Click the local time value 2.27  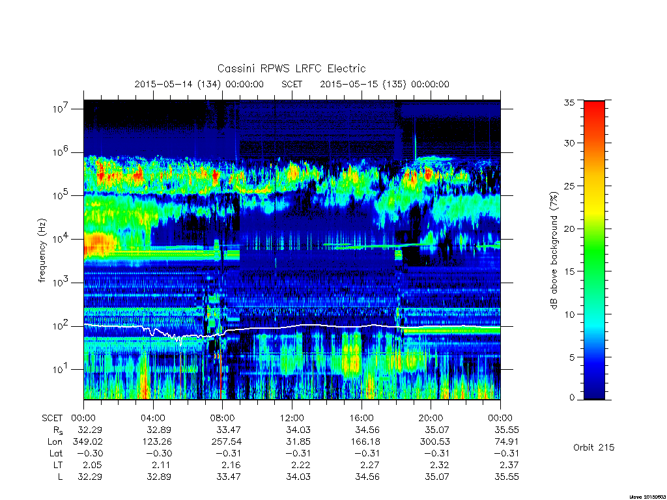coord(370,465)
